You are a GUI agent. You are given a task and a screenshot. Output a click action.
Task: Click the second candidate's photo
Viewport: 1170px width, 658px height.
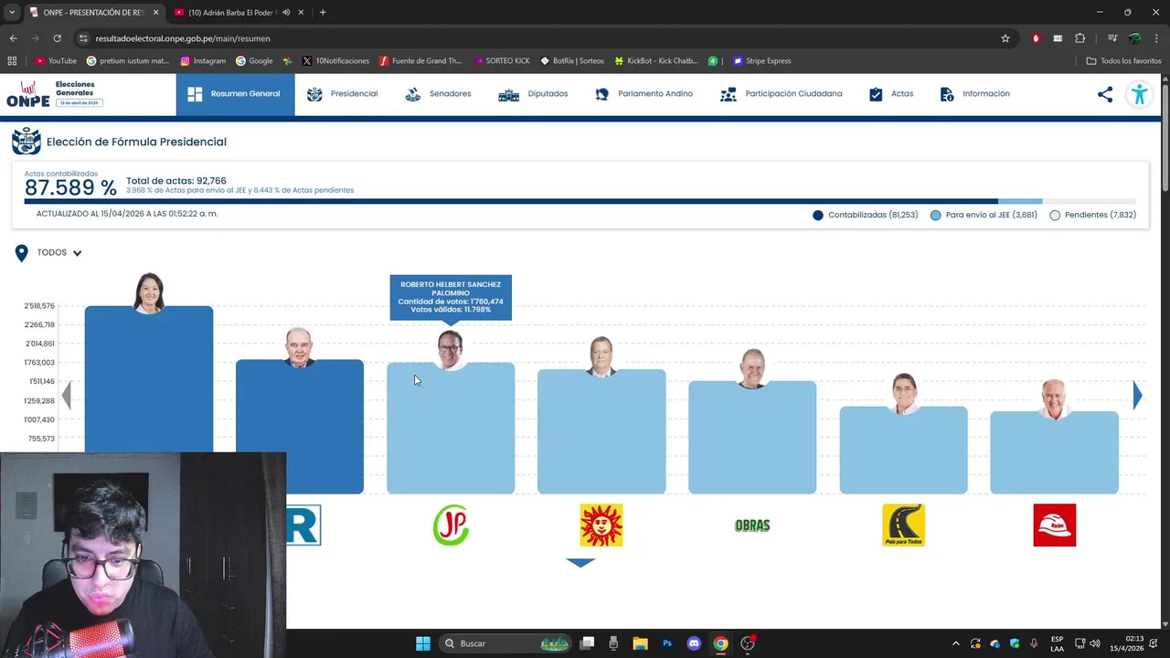[x=299, y=347]
